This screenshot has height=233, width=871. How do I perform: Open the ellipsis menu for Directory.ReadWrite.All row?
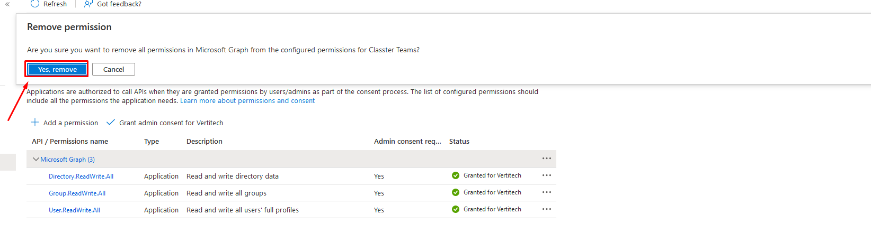[x=547, y=175]
